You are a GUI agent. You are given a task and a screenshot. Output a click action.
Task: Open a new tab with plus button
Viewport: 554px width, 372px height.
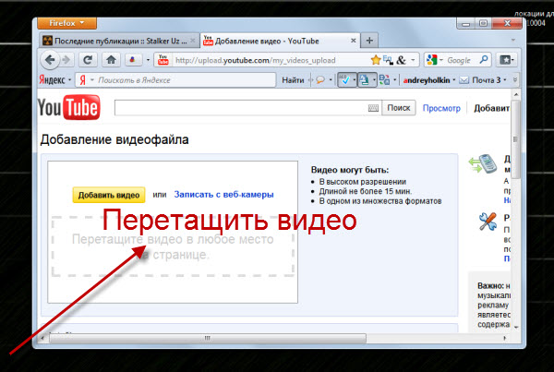click(369, 41)
